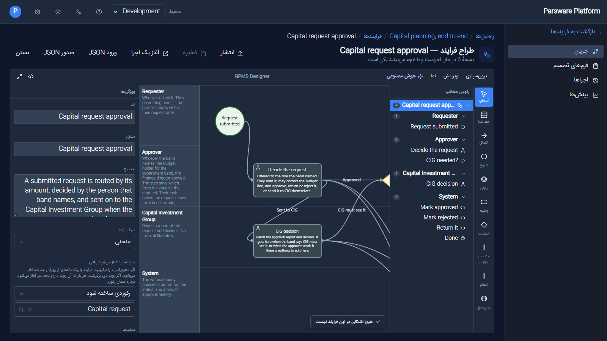Collapse the Requester lane in the outline
Viewport: 607px width, 341px height.
[x=464, y=116]
